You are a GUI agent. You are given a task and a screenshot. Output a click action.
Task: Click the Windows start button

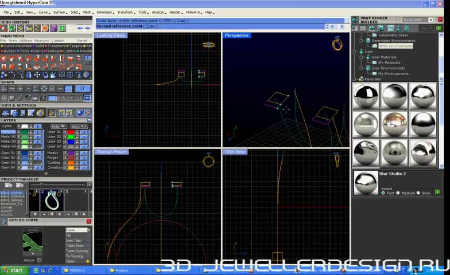tap(14, 270)
